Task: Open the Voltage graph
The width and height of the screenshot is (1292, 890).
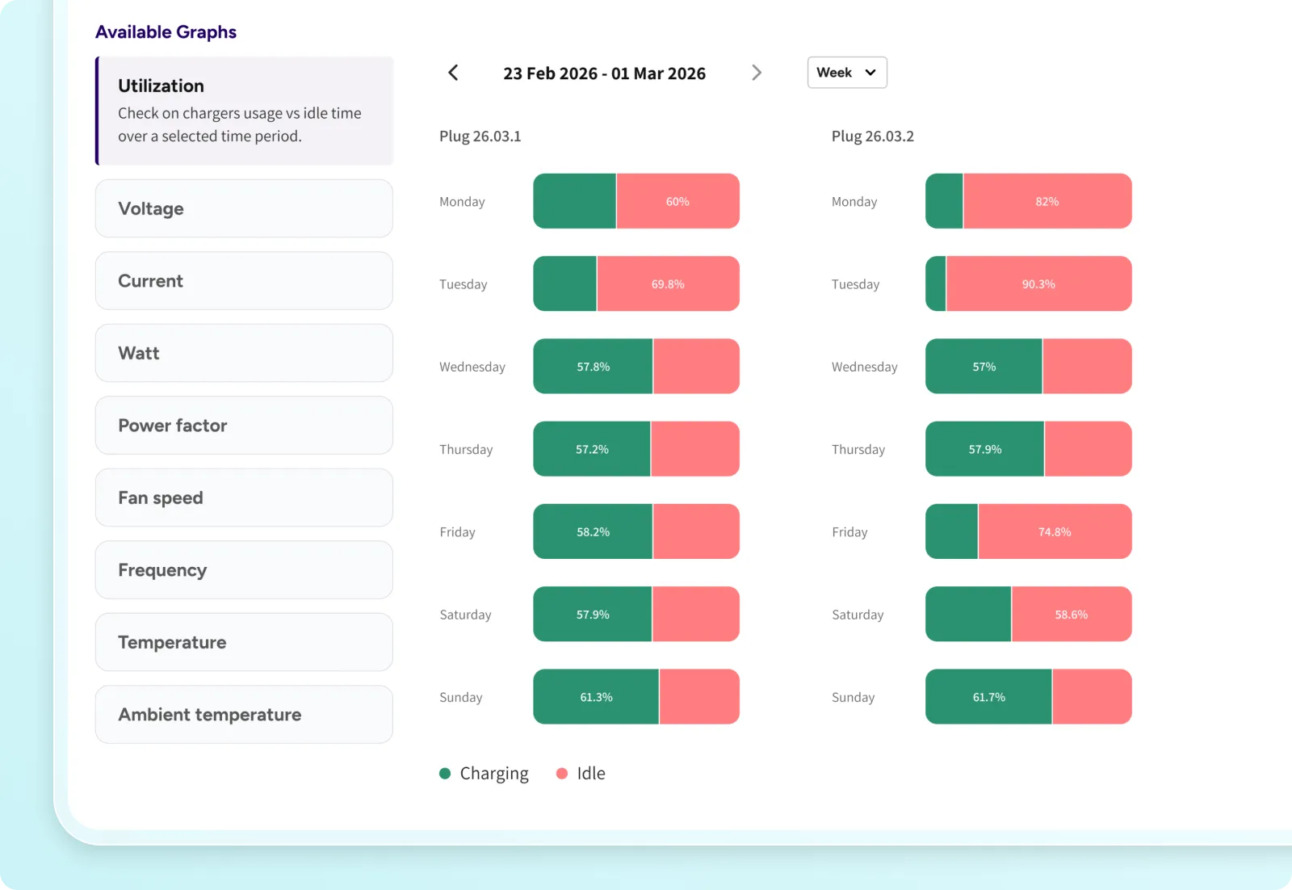Action: point(244,208)
